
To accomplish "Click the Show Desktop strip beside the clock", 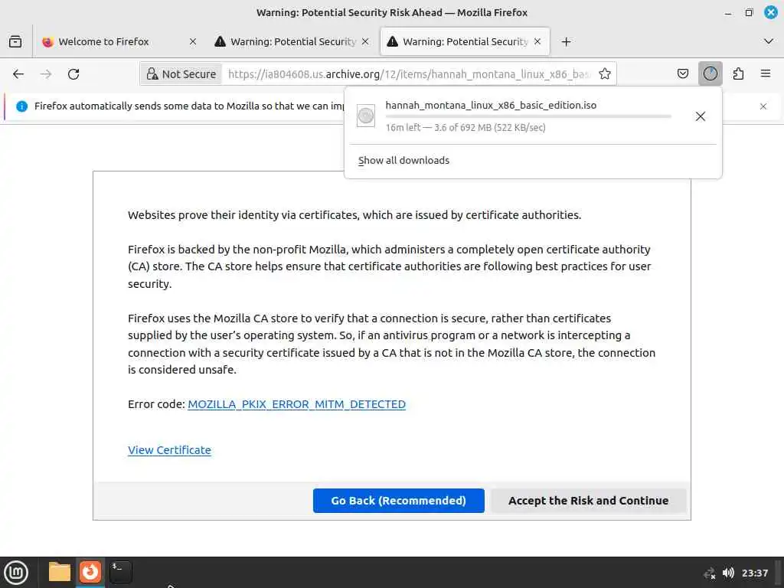I will coord(778,573).
